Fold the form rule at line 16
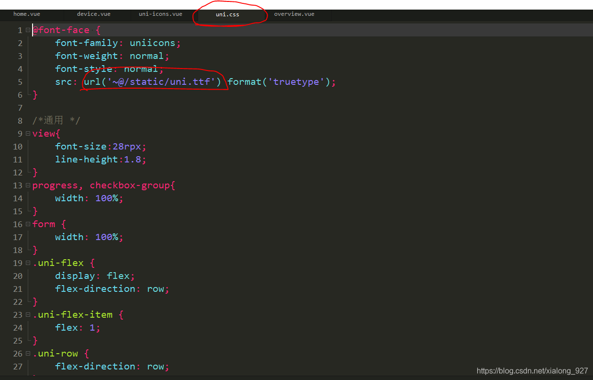This screenshot has width=593, height=380. point(28,224)
